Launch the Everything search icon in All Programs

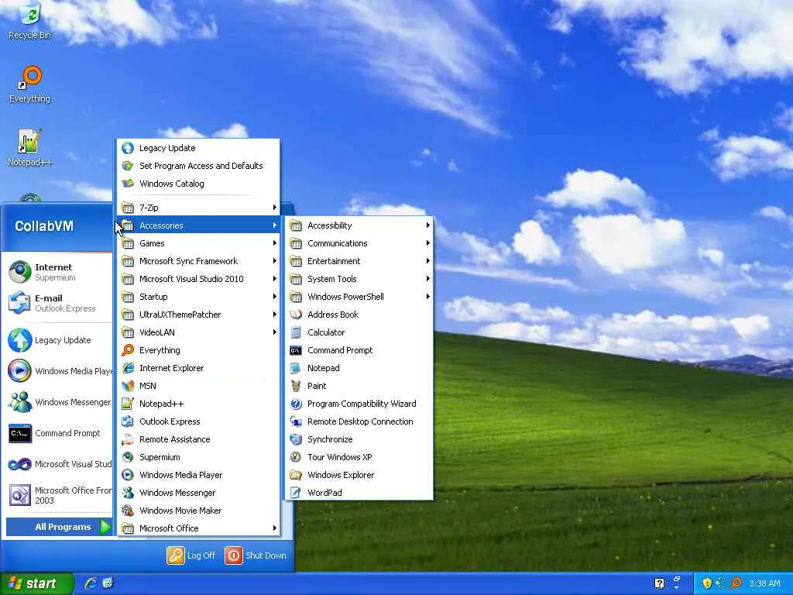(x=128, y=350)
